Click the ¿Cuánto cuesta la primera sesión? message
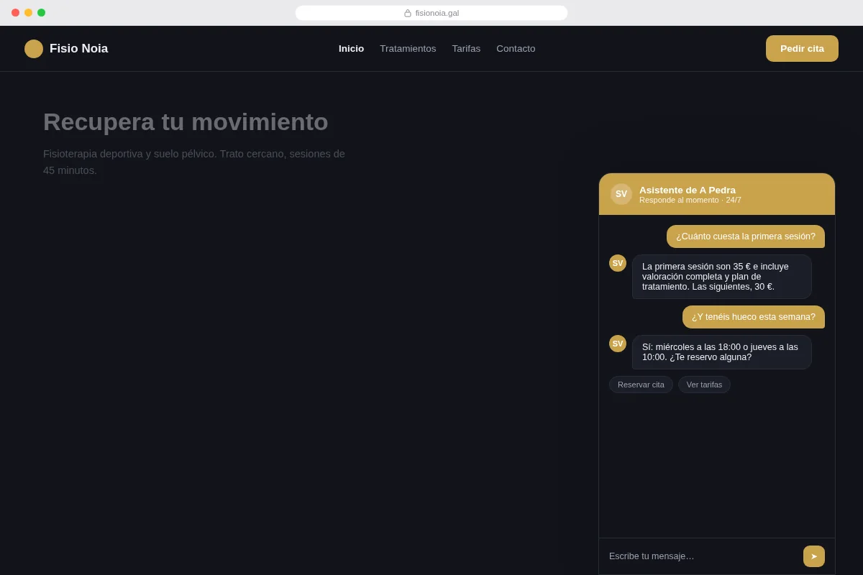The height and width of the screenshot is (575, 863). click(x=746, y=236)
